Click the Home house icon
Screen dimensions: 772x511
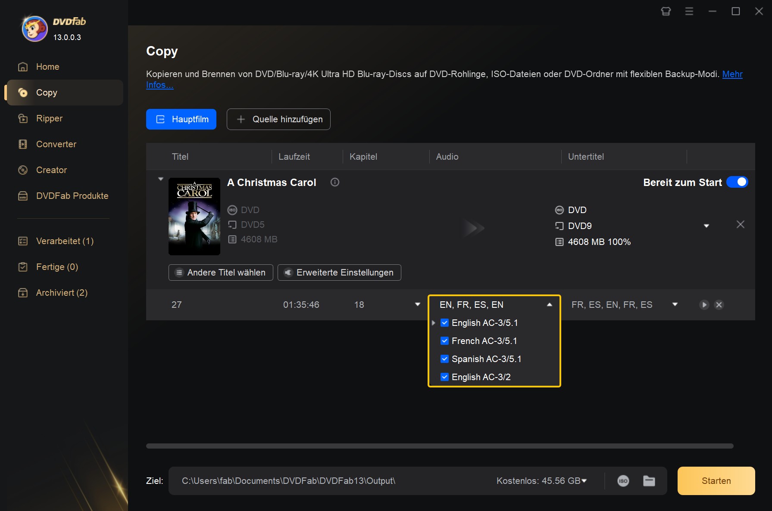click(23, 67)
